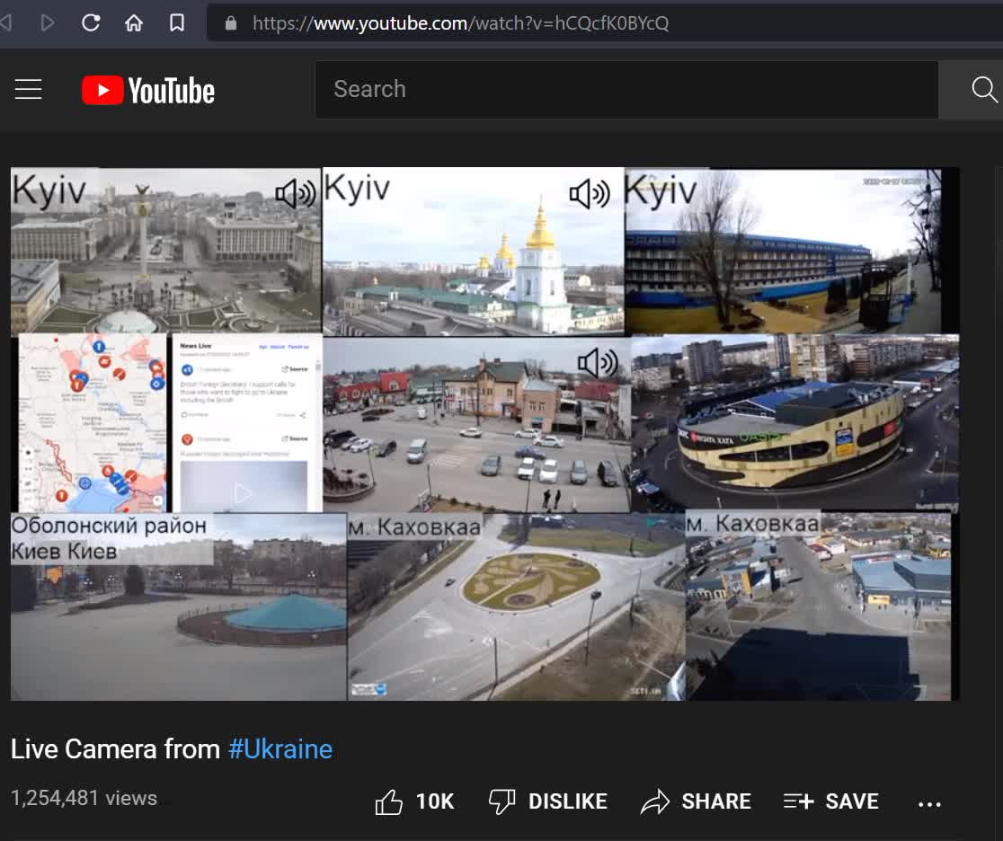
Task: Click the padlock site security icon
Action: pos(231,23)
